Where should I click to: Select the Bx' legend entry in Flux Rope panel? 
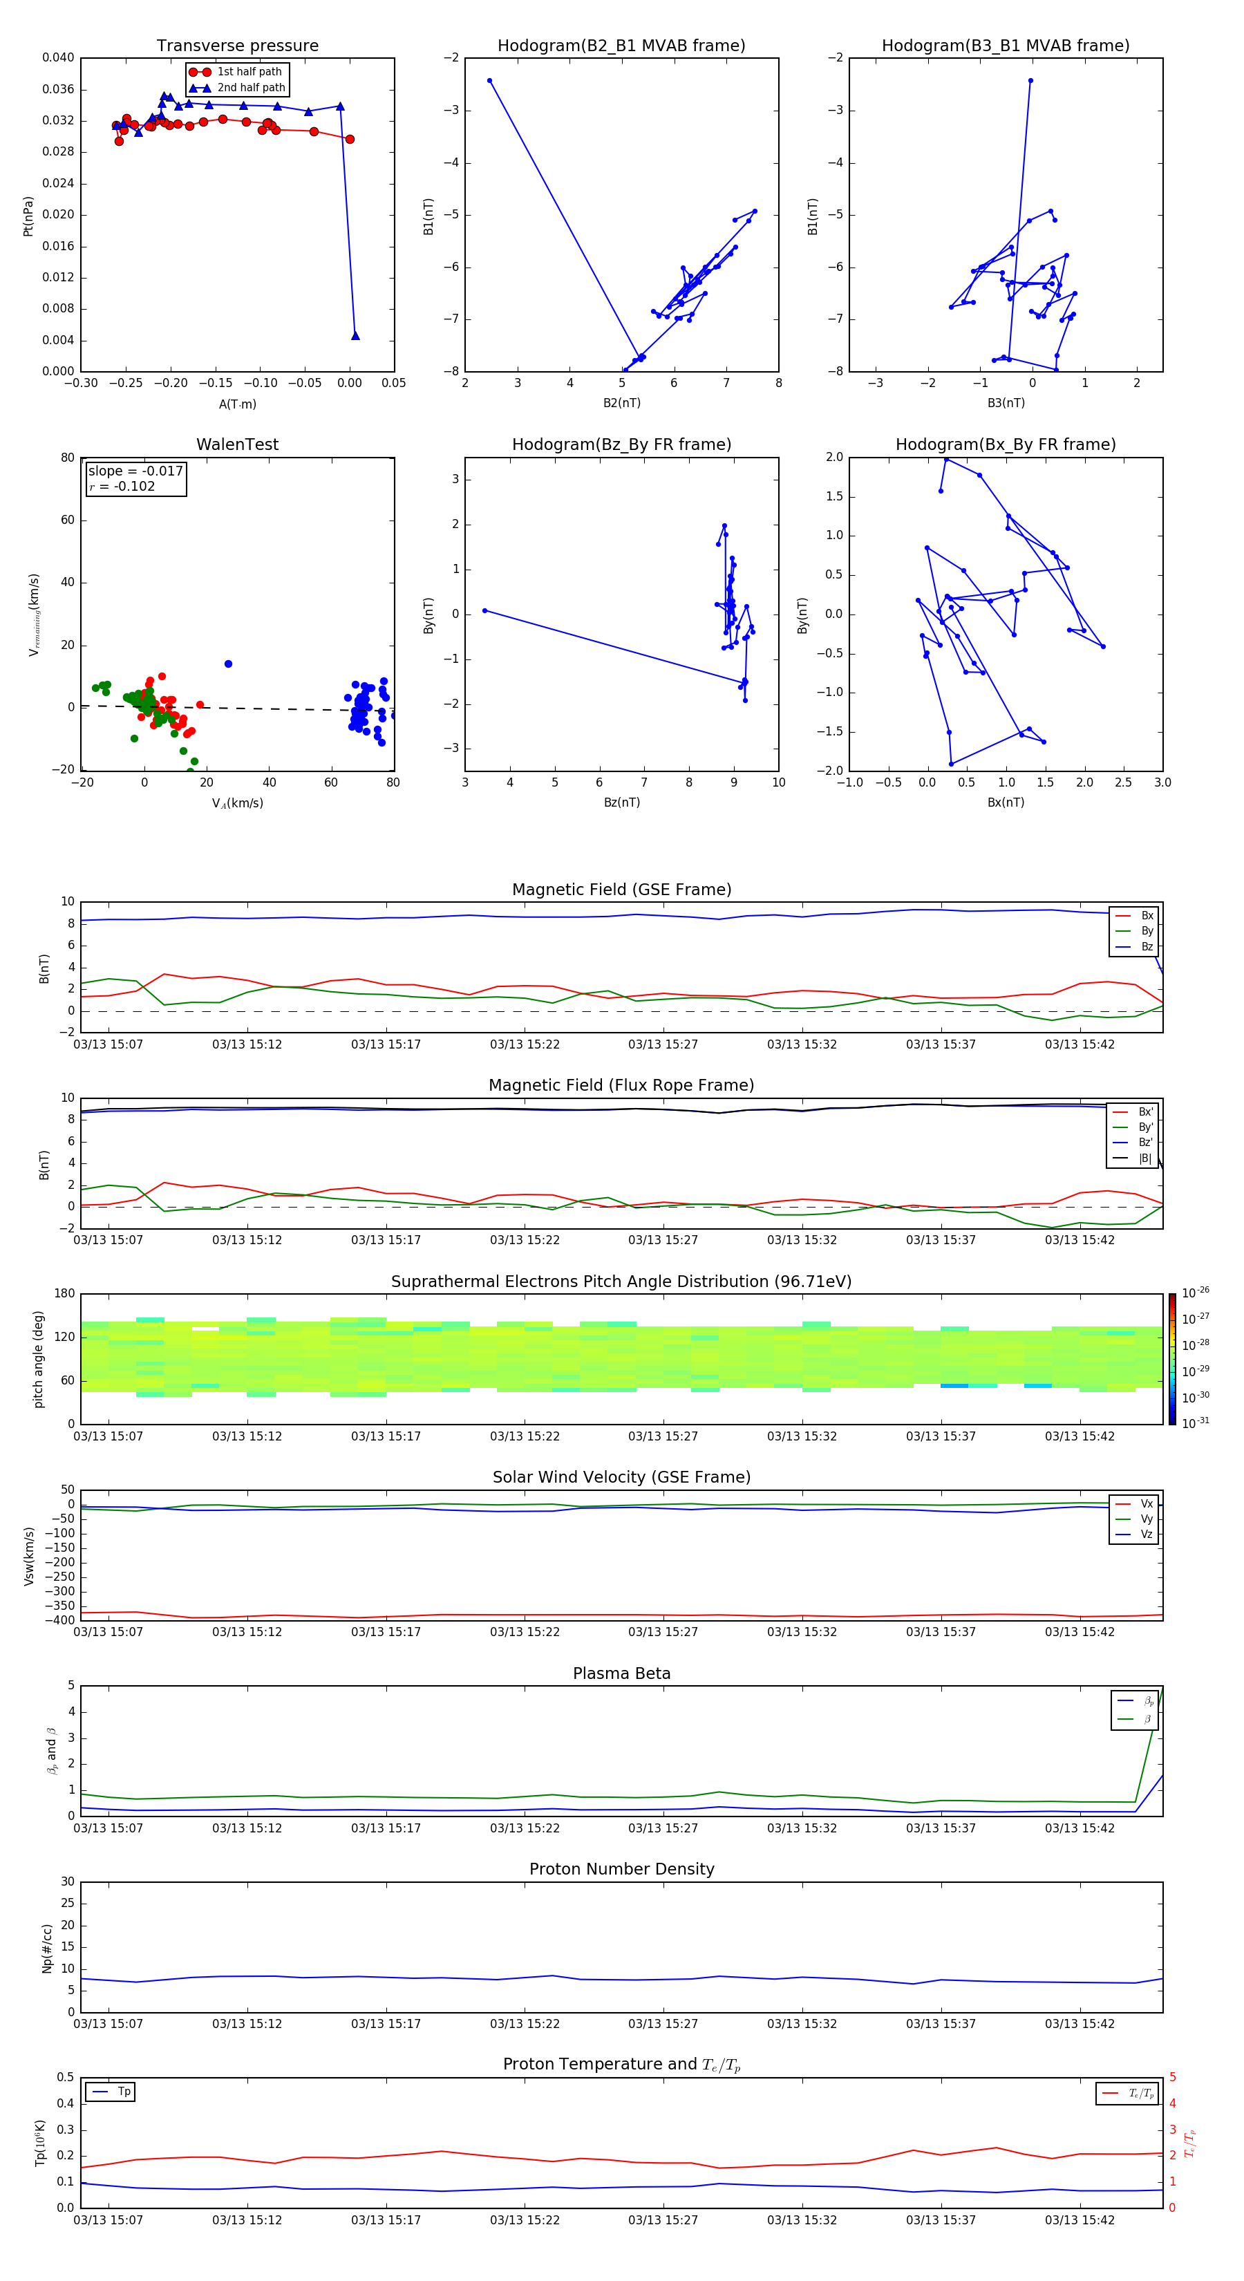pos(1133,1112)
